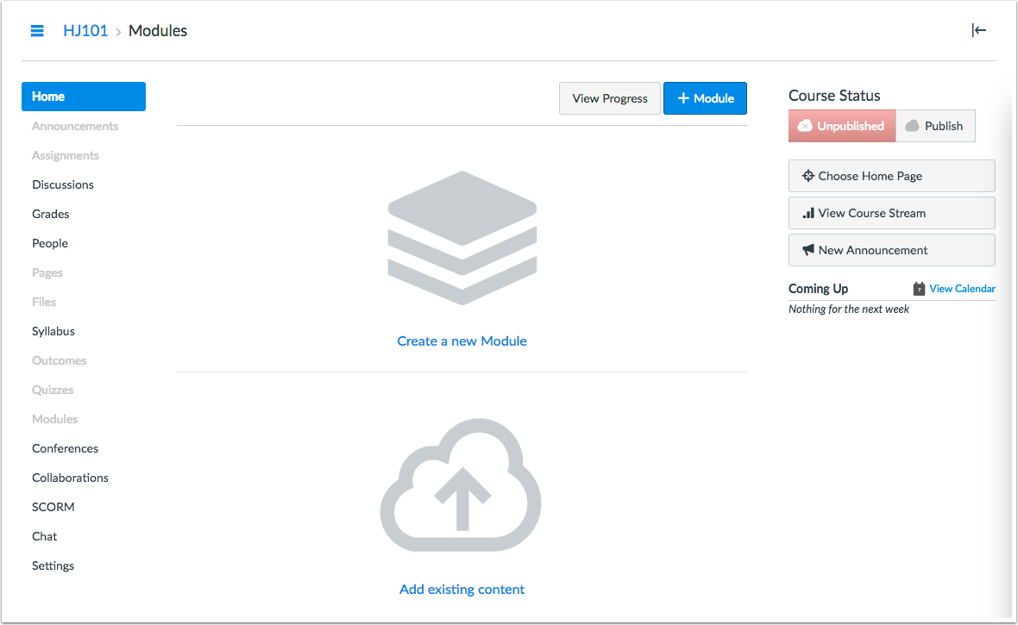
Task: Select Home in the course navigation
Action: pos(83,96)
